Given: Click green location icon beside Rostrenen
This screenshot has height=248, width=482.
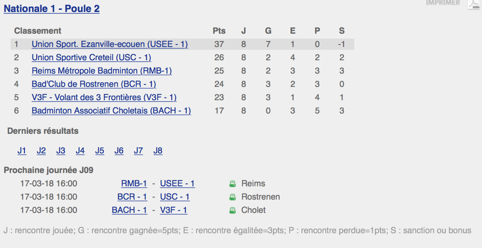Looking at the screenshot, I should point(233,197).
